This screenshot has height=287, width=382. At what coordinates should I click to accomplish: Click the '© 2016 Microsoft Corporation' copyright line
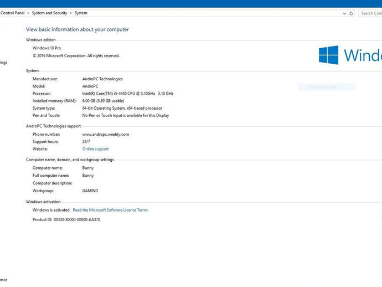pyautogui.click(x=76, y=55)
